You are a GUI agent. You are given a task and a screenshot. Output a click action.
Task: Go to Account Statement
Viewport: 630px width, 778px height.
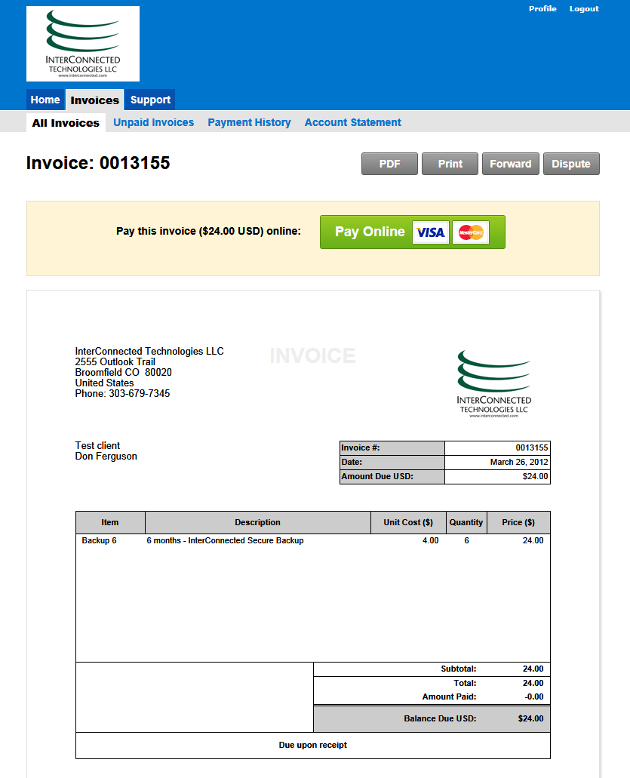pos(352,122)
